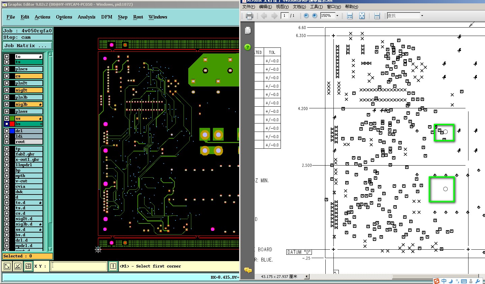Select the 'rout' layer row
This screenshot has height=284, width=485.
[x=29, y=142]
